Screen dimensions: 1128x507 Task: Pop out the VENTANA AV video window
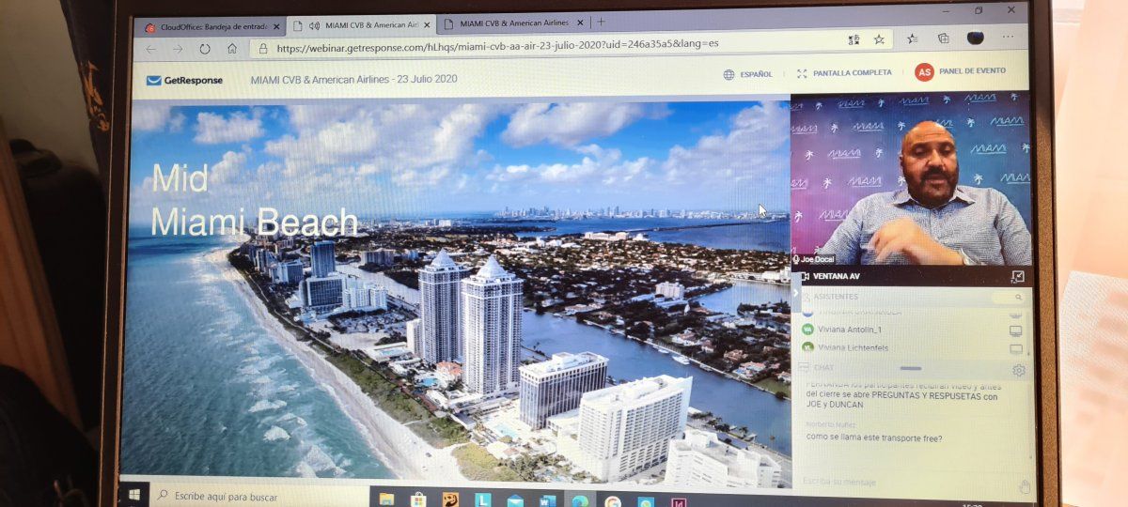click(1017, 276)
